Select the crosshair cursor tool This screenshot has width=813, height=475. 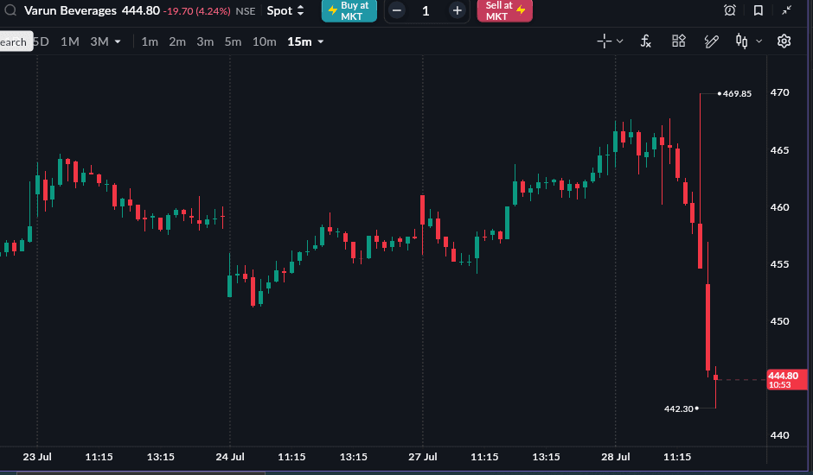click(604, 41)
